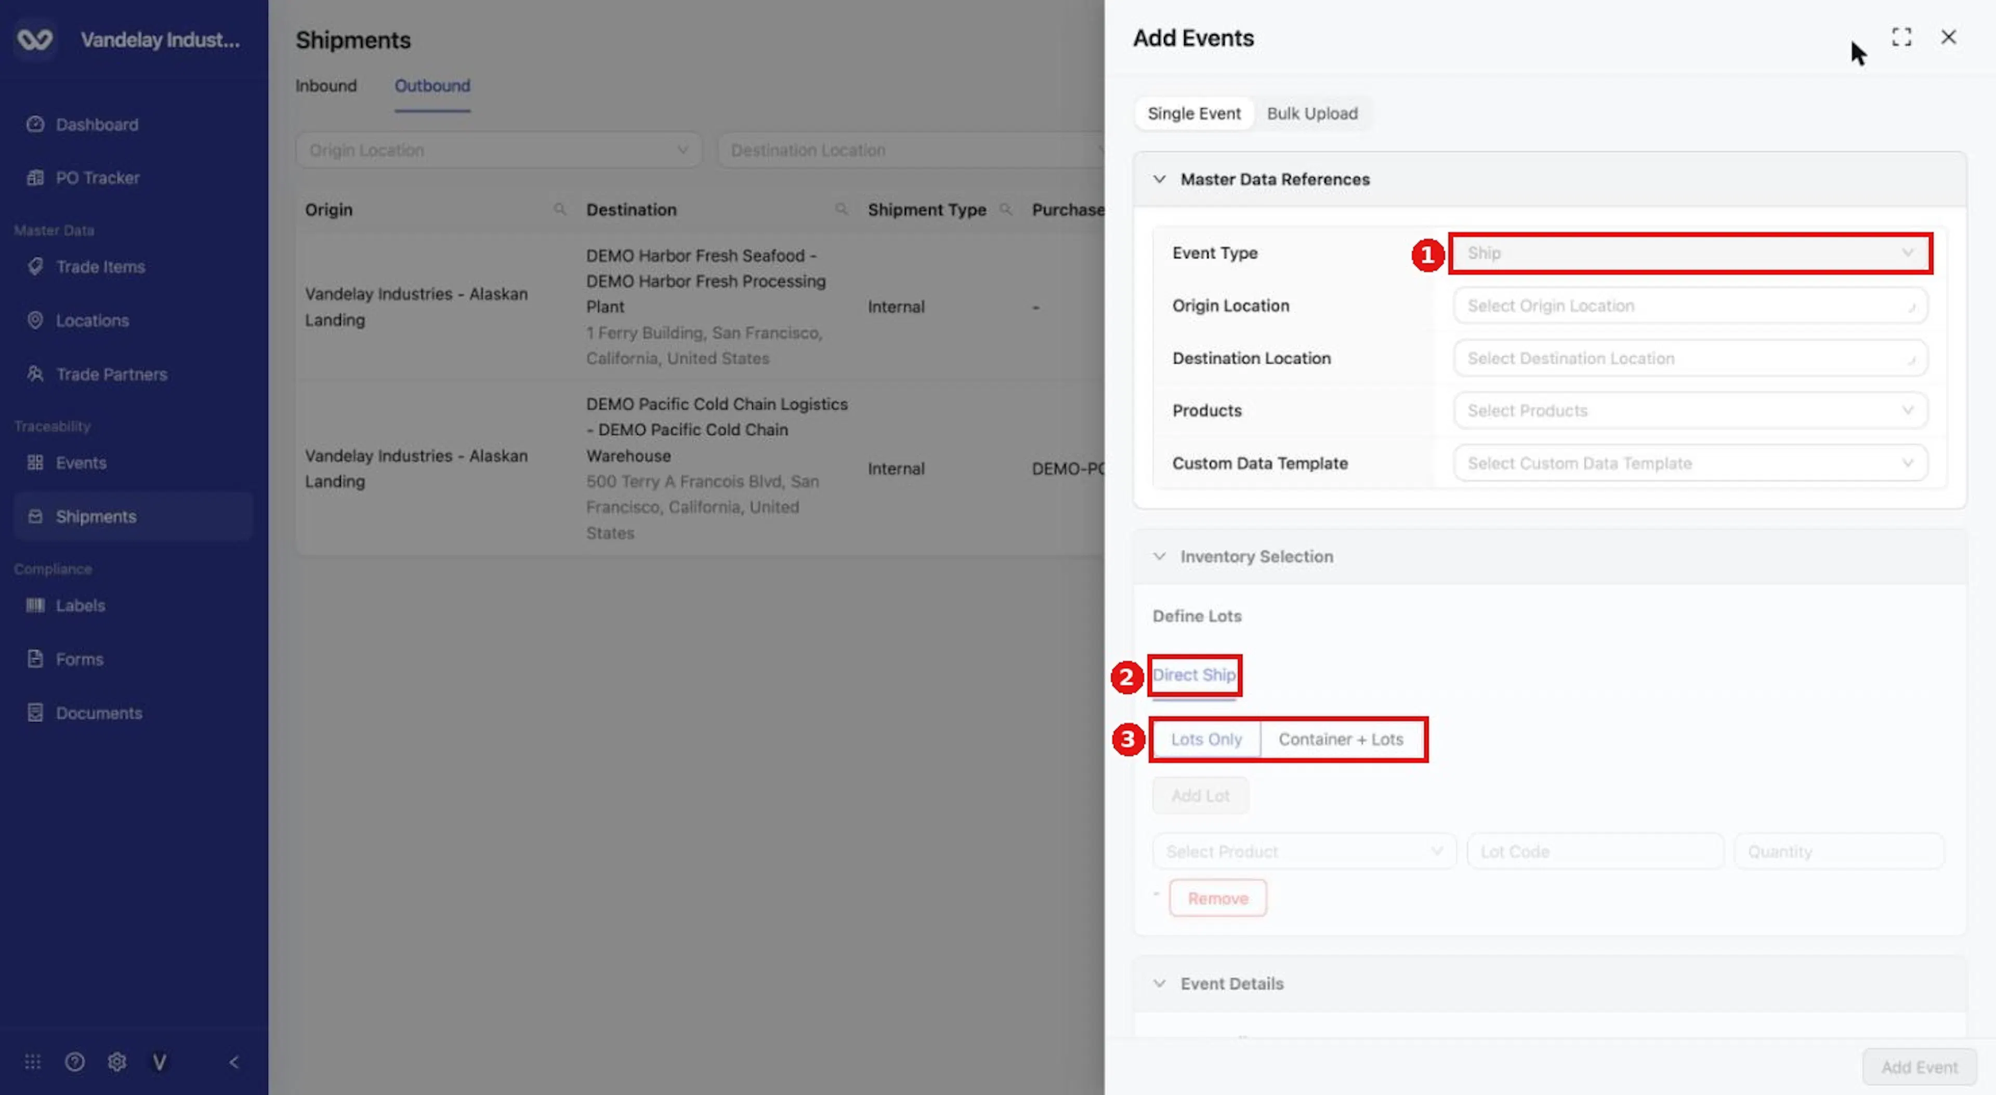1996x1095 pixels.
Task: Go to Trade Items in sidebar
Action: (x=100, y=266)
